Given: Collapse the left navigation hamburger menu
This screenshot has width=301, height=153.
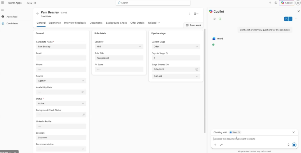Looking at the screenshot, I should coord(3,10).
